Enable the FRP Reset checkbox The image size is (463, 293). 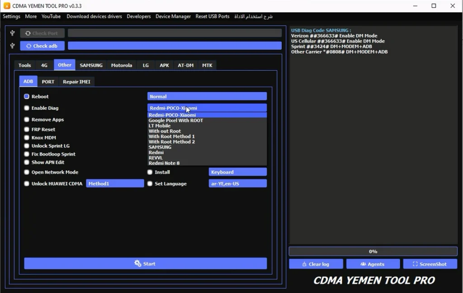tap(27, 130)
